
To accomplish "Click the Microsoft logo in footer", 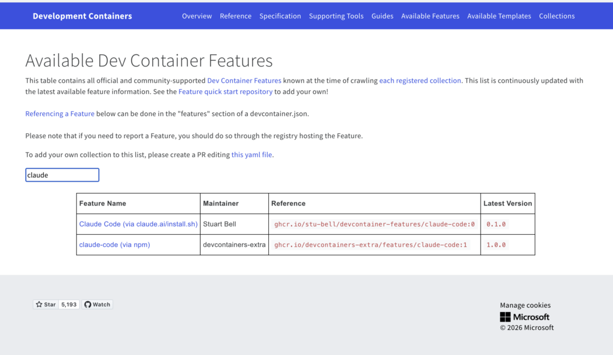I will 524,317.
